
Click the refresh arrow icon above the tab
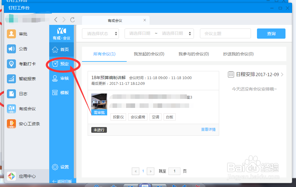point(73,20)
